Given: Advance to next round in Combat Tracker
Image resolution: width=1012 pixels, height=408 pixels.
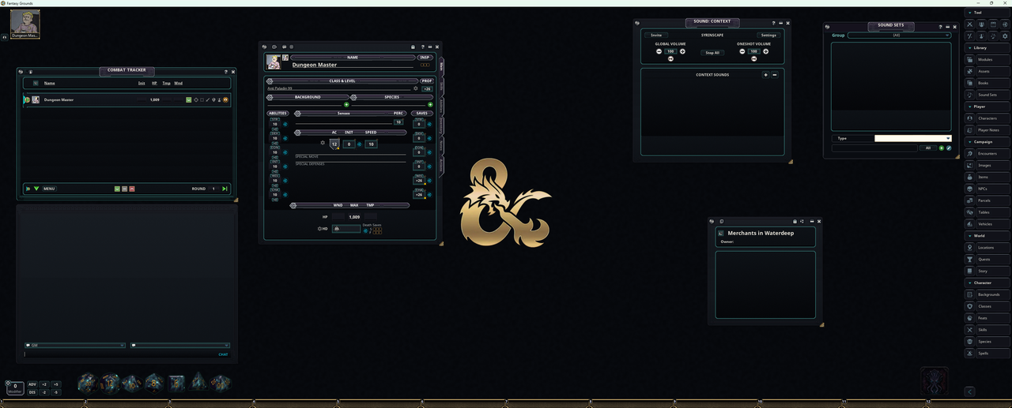Looking at the screenshot, I should coord(225,189).
